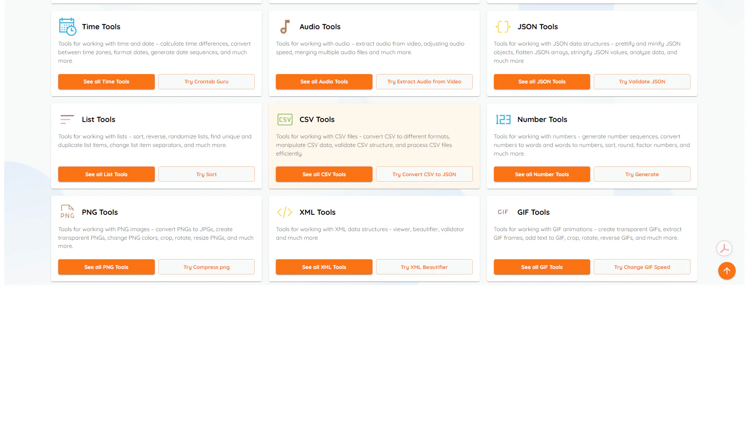Screen dimensions: 749x421
Task: Try the XML Beautifier tool
Action: [x=424, y=267]
